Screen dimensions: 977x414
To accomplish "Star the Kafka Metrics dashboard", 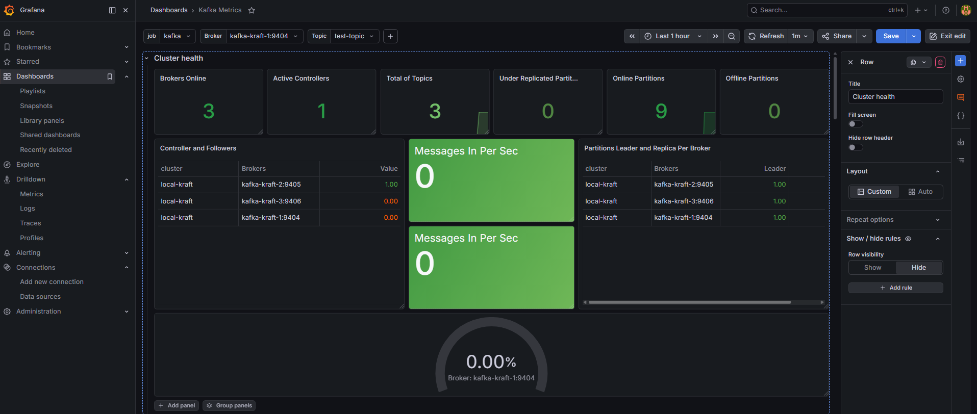I will coord(252,10).
